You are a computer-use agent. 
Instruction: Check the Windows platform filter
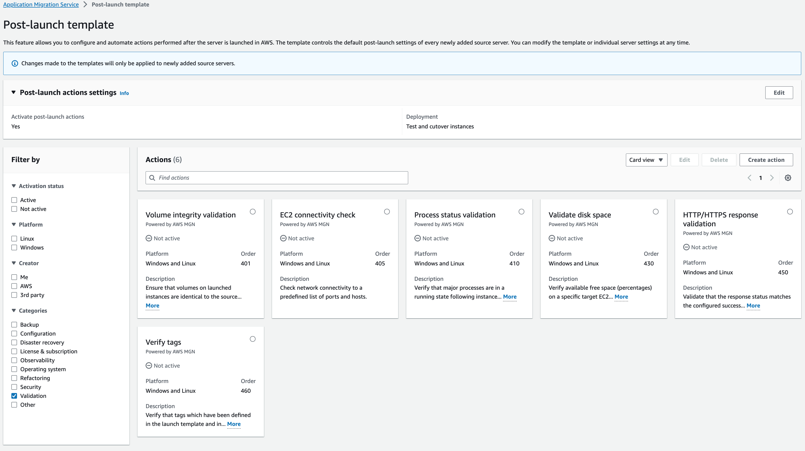tap(14, 248)
